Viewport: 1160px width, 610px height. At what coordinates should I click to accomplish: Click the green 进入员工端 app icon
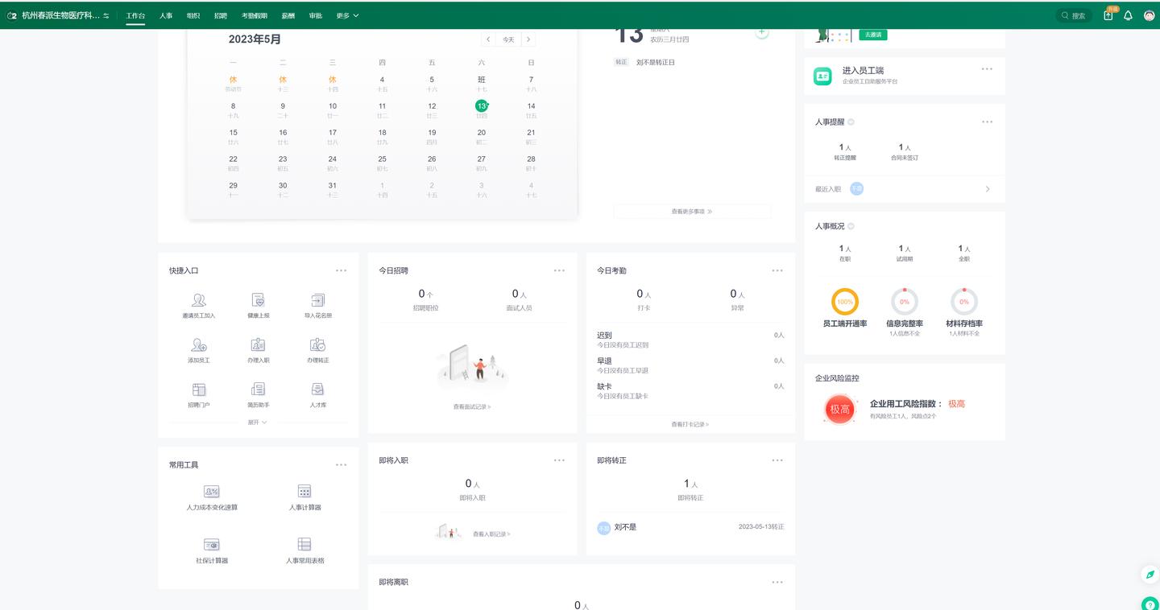[x=822, y=76]
